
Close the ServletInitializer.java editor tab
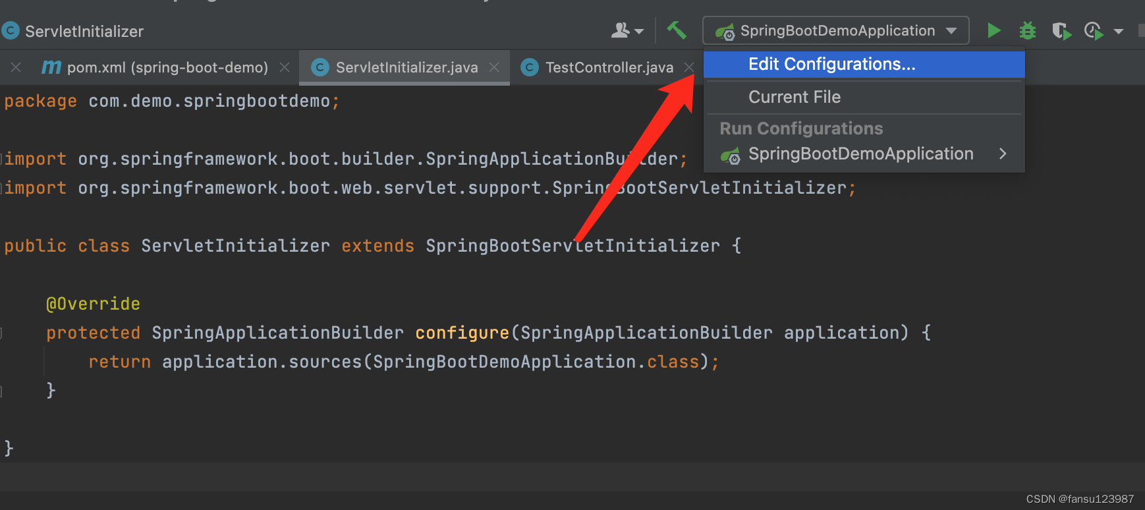[494, 67]
